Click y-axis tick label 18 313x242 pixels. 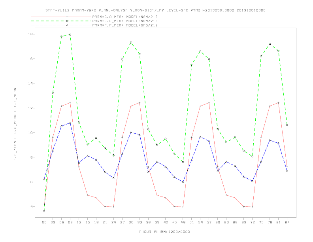pos(30,34)
